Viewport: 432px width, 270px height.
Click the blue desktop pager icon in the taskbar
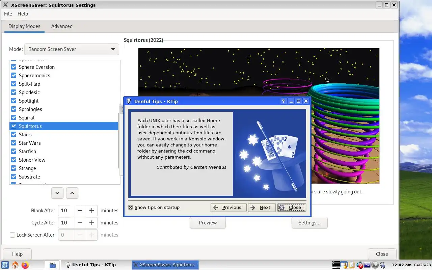coord(52,265)
